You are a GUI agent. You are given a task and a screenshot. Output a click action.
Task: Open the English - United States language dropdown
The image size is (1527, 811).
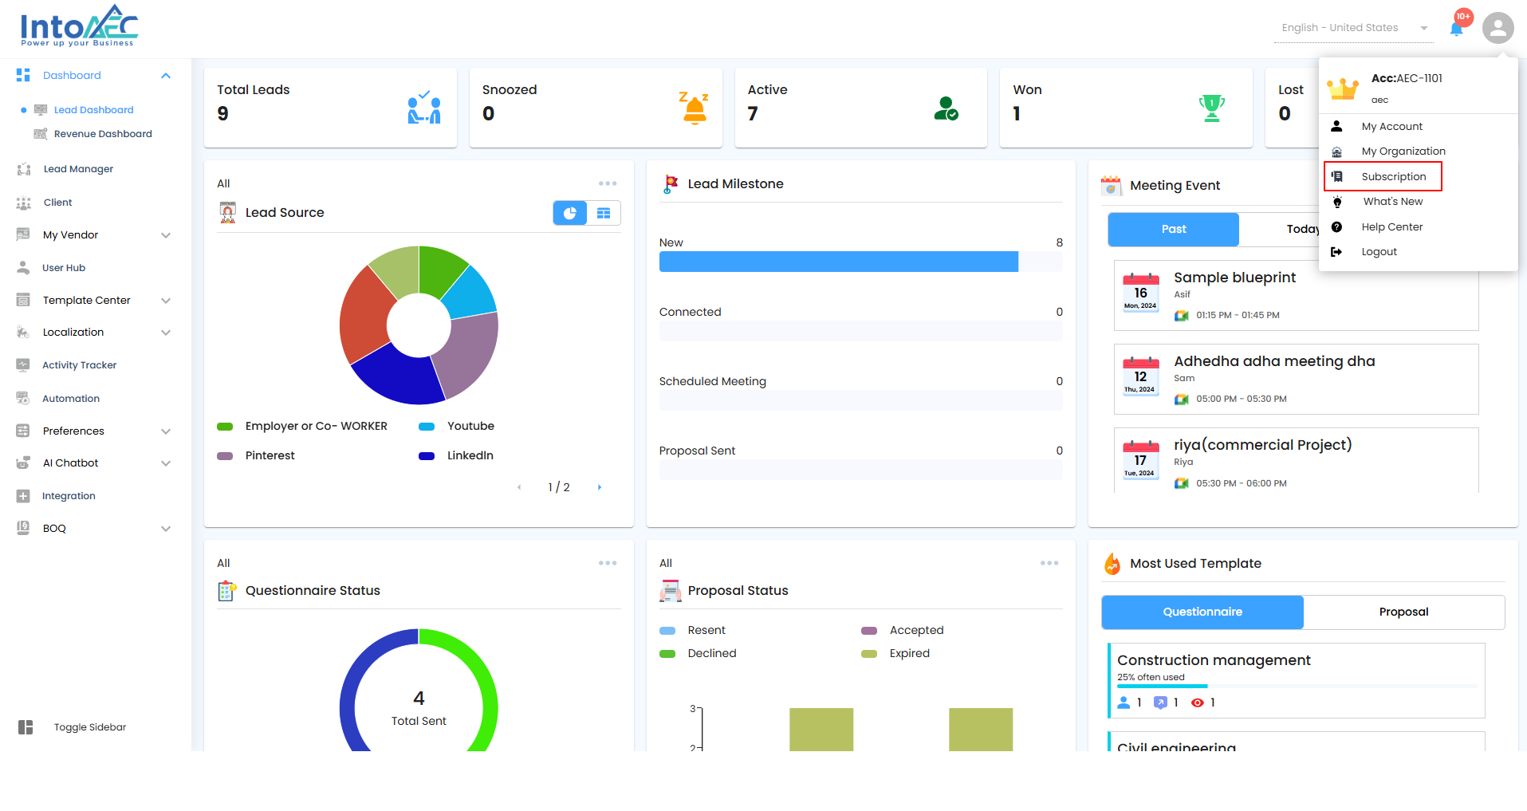1353,28
